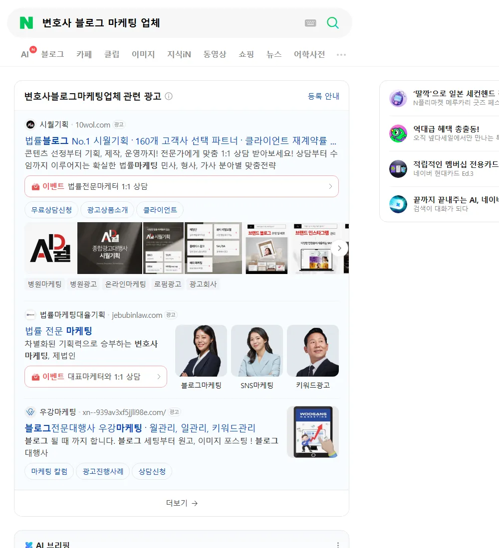Click the 온라인마케팅 tag

click(125, 284)
